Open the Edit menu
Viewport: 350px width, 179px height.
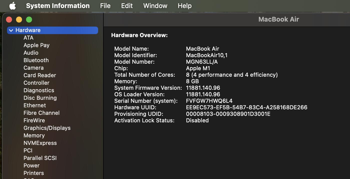127,6
